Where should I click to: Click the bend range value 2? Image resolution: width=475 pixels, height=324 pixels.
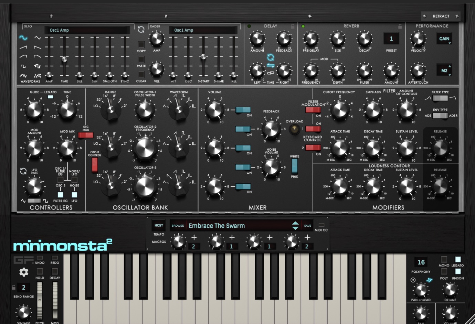[24, 288]
